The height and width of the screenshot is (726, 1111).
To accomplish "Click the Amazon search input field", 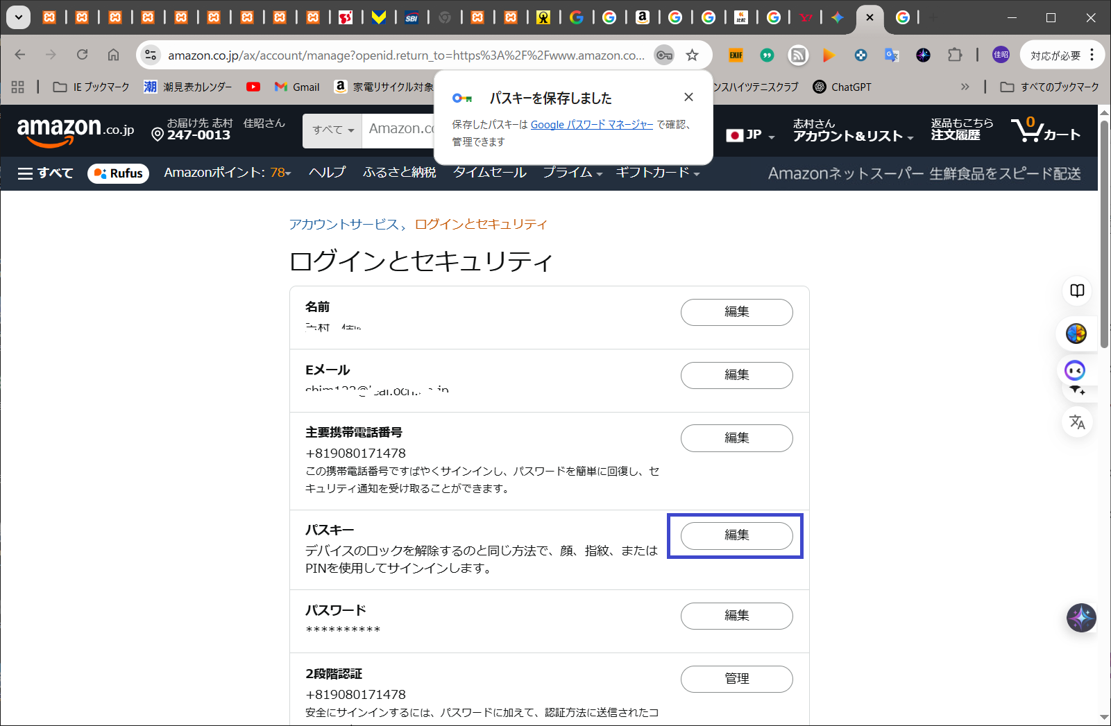I will (400, 130).
